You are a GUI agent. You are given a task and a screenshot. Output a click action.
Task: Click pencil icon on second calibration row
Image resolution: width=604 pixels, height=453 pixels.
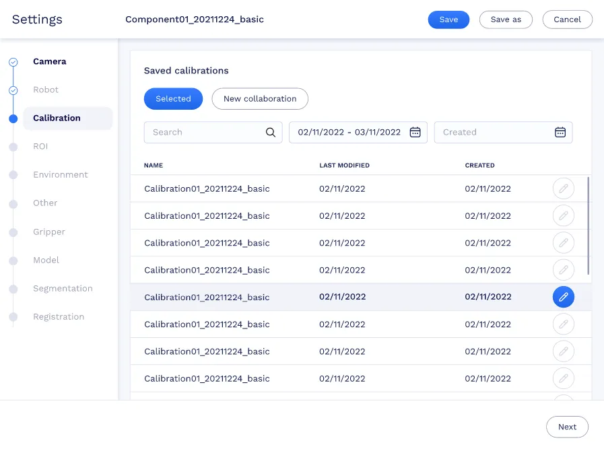pos(563,215)
